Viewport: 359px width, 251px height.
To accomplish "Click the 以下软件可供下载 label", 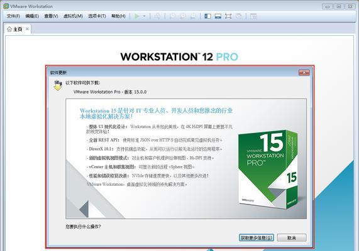I will point(82,83).
